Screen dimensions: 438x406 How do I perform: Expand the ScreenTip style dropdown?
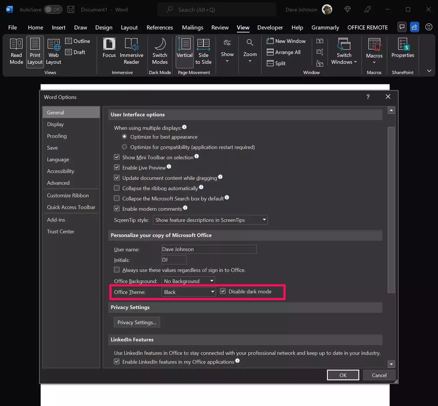pos(210,220)
